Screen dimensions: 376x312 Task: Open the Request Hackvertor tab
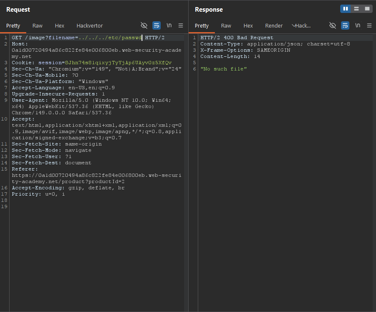90,26
